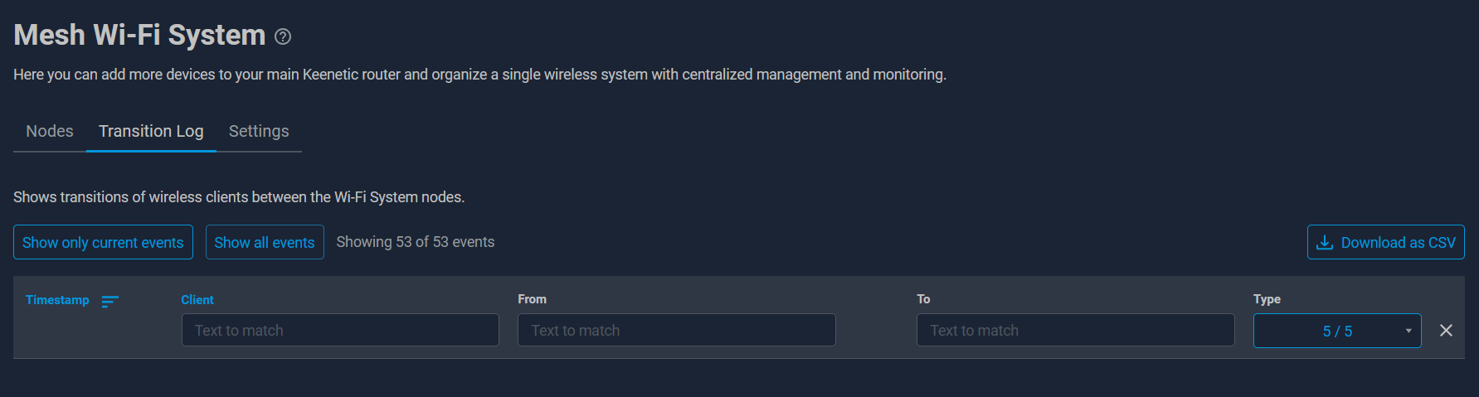Go to the Settings tab
Screen dimensions: 1479x397
coord(259,131)
